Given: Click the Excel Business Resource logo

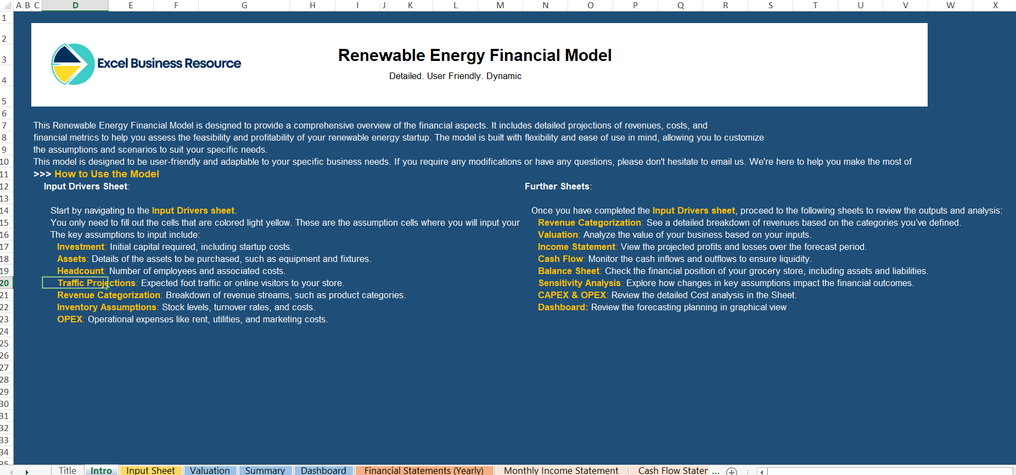Looking at the screenshot, I should [x=146, y=64].
